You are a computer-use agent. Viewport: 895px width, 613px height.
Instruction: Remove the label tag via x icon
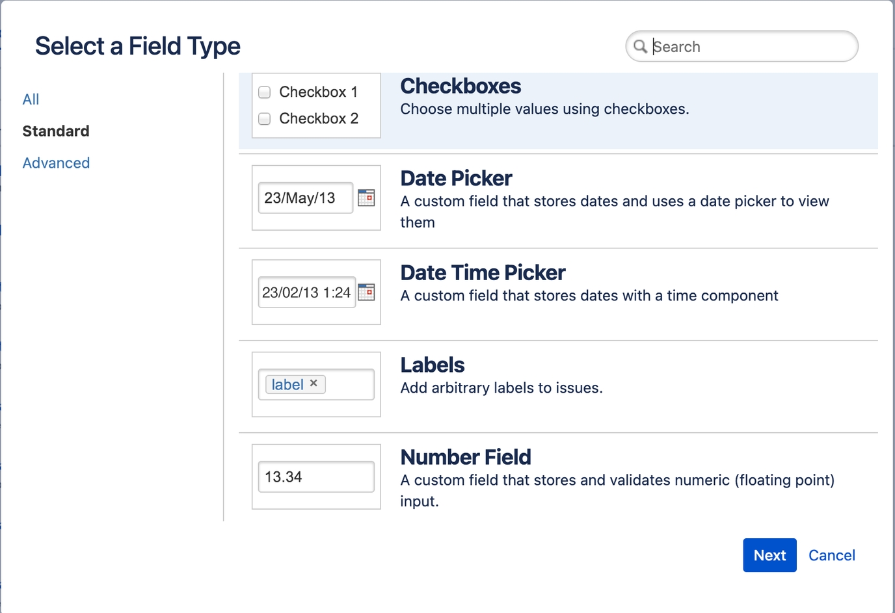pos(314,384)
